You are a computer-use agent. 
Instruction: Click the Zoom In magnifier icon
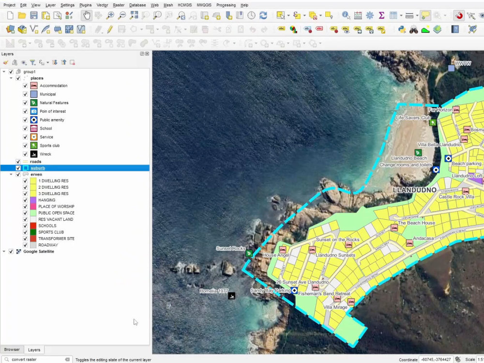click(110, 15)
